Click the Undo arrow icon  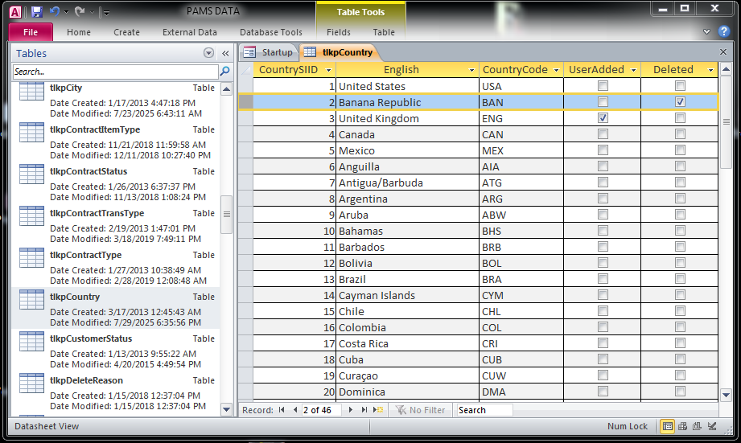55,12
